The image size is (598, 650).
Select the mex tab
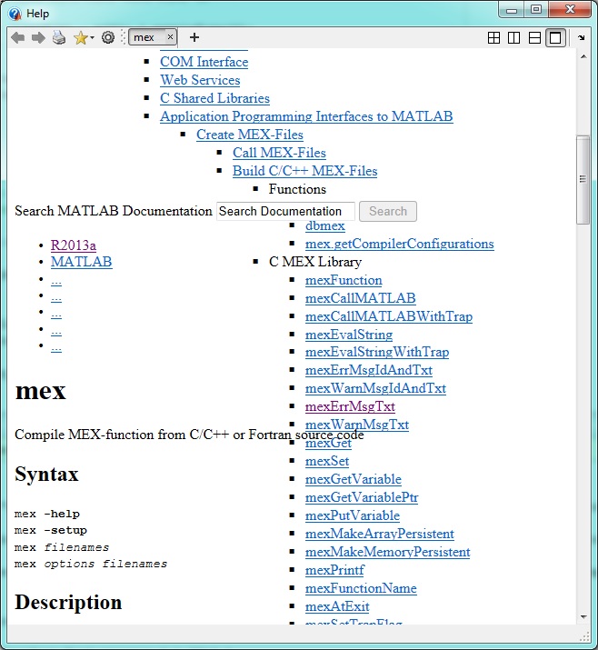tap(145, 37)
